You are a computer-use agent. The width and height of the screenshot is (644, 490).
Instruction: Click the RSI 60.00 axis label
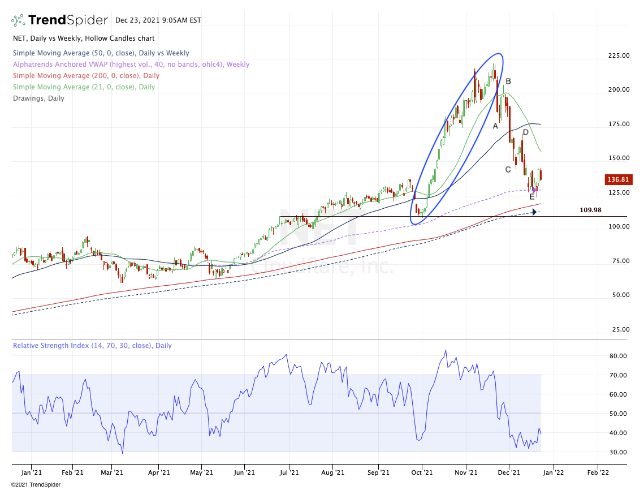(x=618, y=394)
